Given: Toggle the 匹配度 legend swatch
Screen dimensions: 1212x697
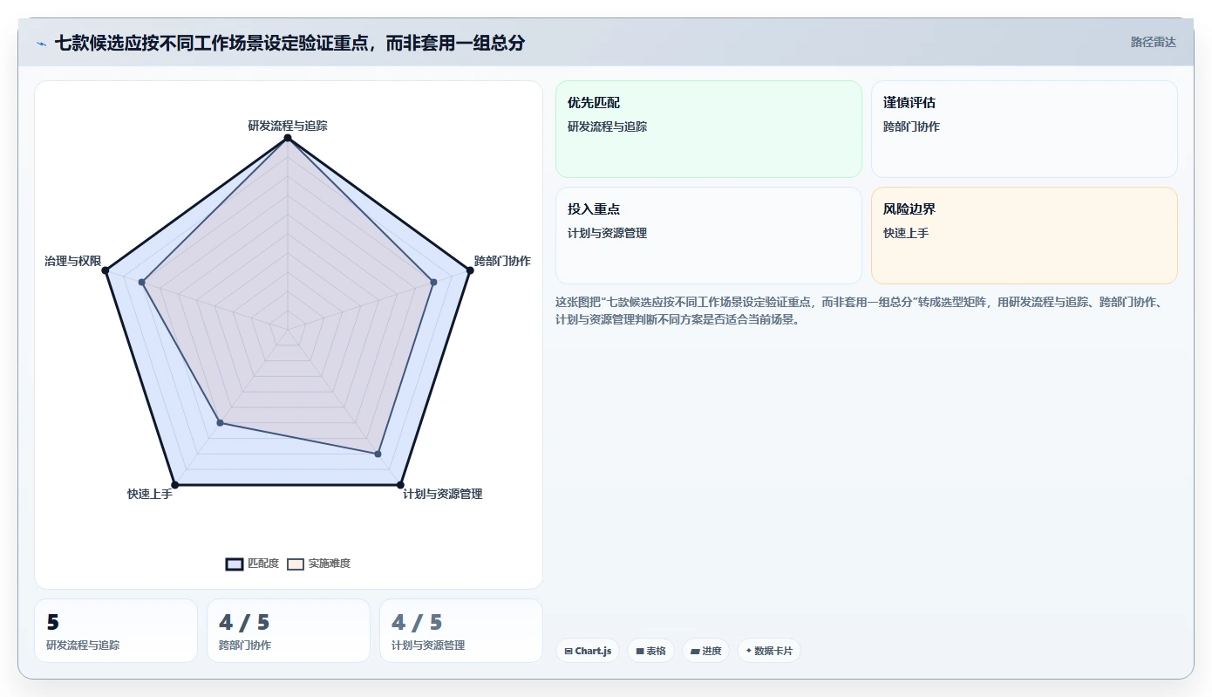Looking at the screenshot, I should (235, 564).
